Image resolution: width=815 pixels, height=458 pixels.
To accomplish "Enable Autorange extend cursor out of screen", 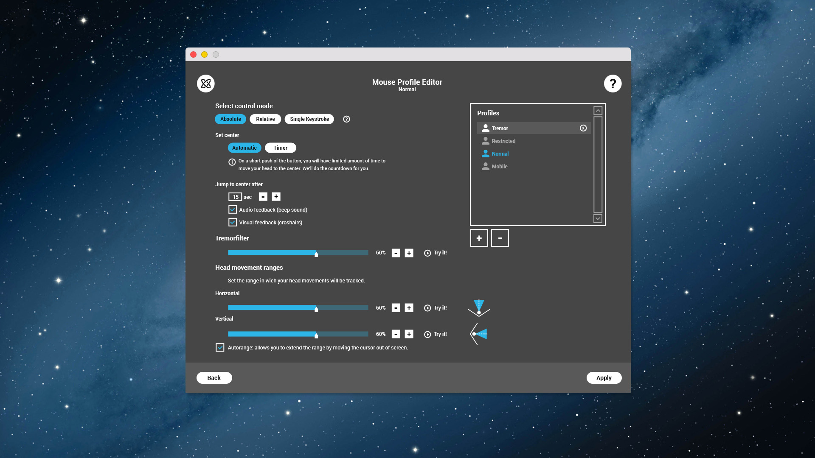I will tap(219, 347).
